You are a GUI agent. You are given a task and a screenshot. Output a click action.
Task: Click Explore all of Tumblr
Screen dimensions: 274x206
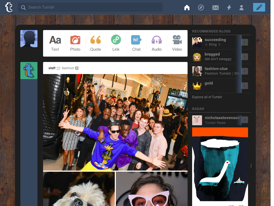pos(207,97)
